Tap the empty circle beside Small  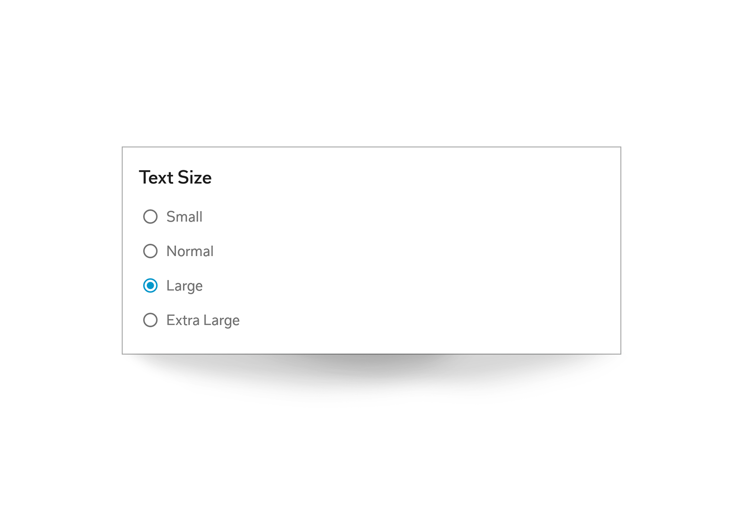[x=150, y=216]
